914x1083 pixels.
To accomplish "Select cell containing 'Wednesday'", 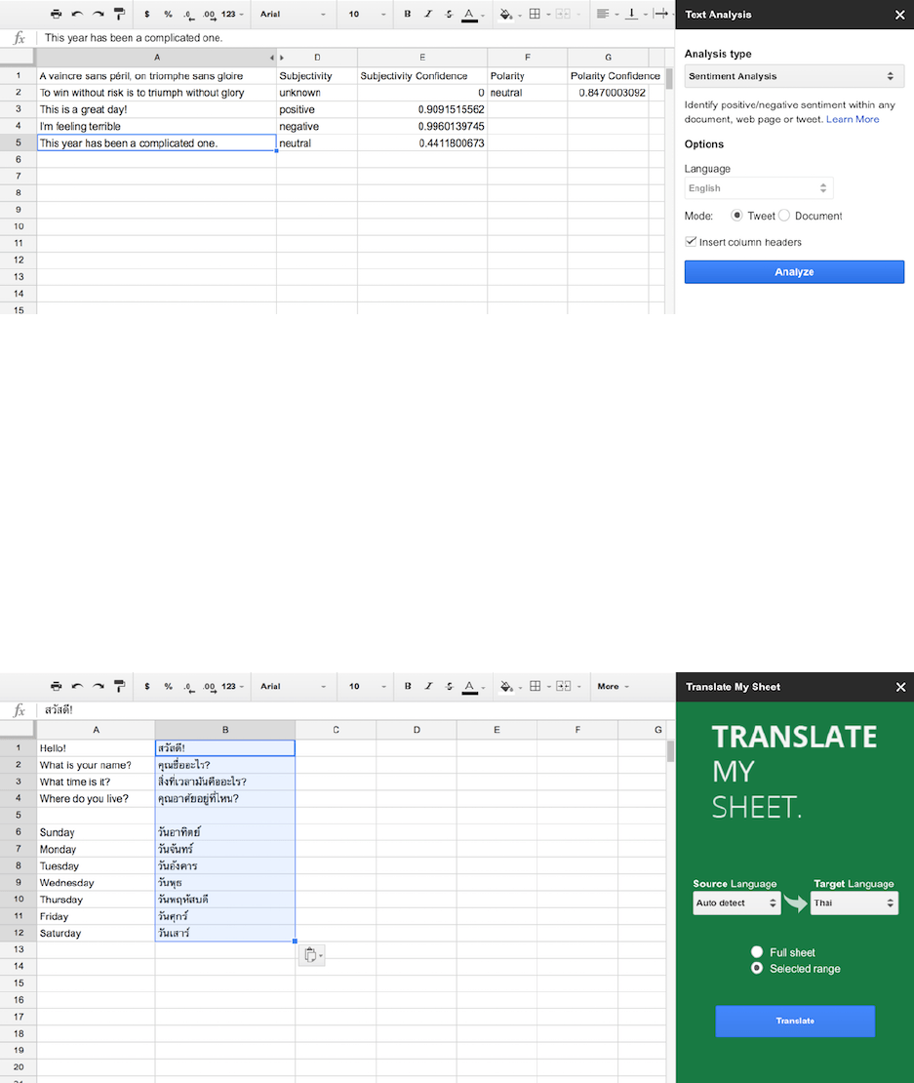I will click(x=96, y=883).
